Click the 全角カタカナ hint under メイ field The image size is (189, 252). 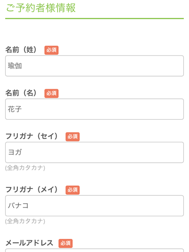(x=25, y=221)
